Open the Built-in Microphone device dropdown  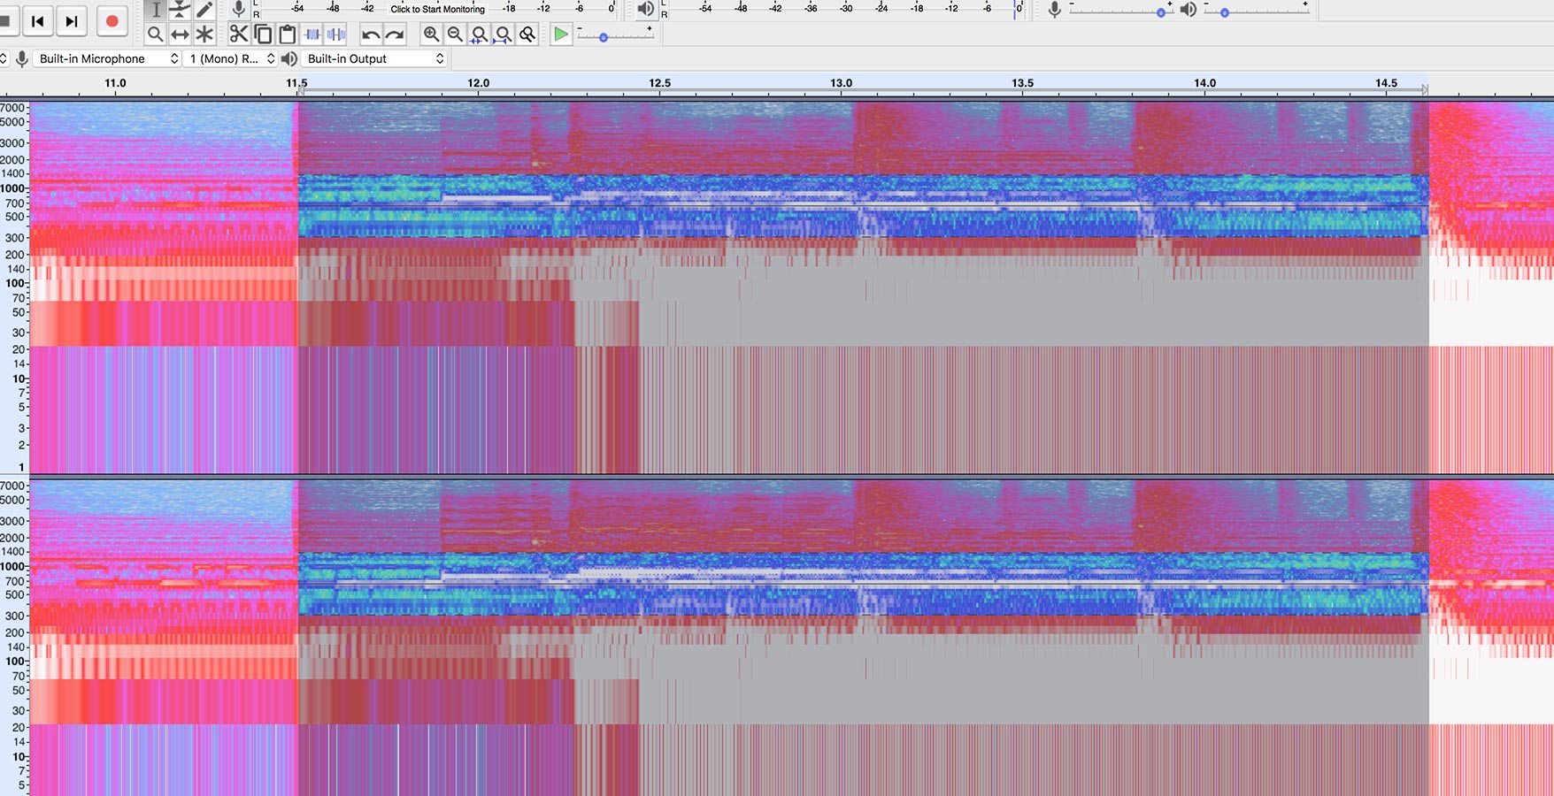pyautogui.click(x=107, y=58)
